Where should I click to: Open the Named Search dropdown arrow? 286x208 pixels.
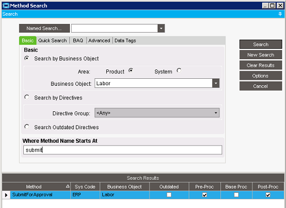pos(161,28)
